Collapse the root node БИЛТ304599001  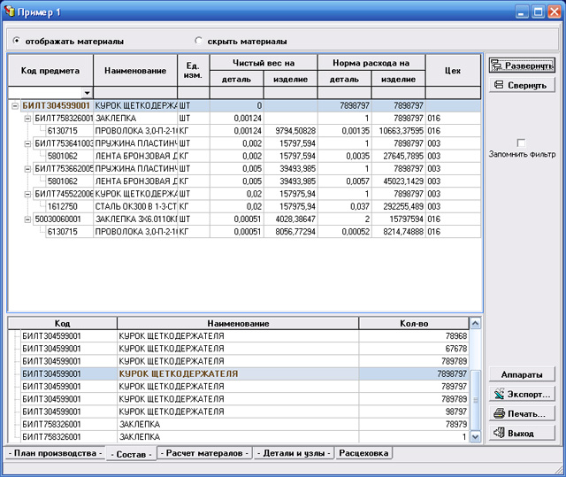[x=15, y=105]
